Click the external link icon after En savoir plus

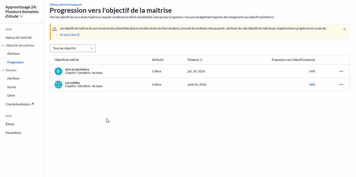pyautogui.click(x=78, y=35)
